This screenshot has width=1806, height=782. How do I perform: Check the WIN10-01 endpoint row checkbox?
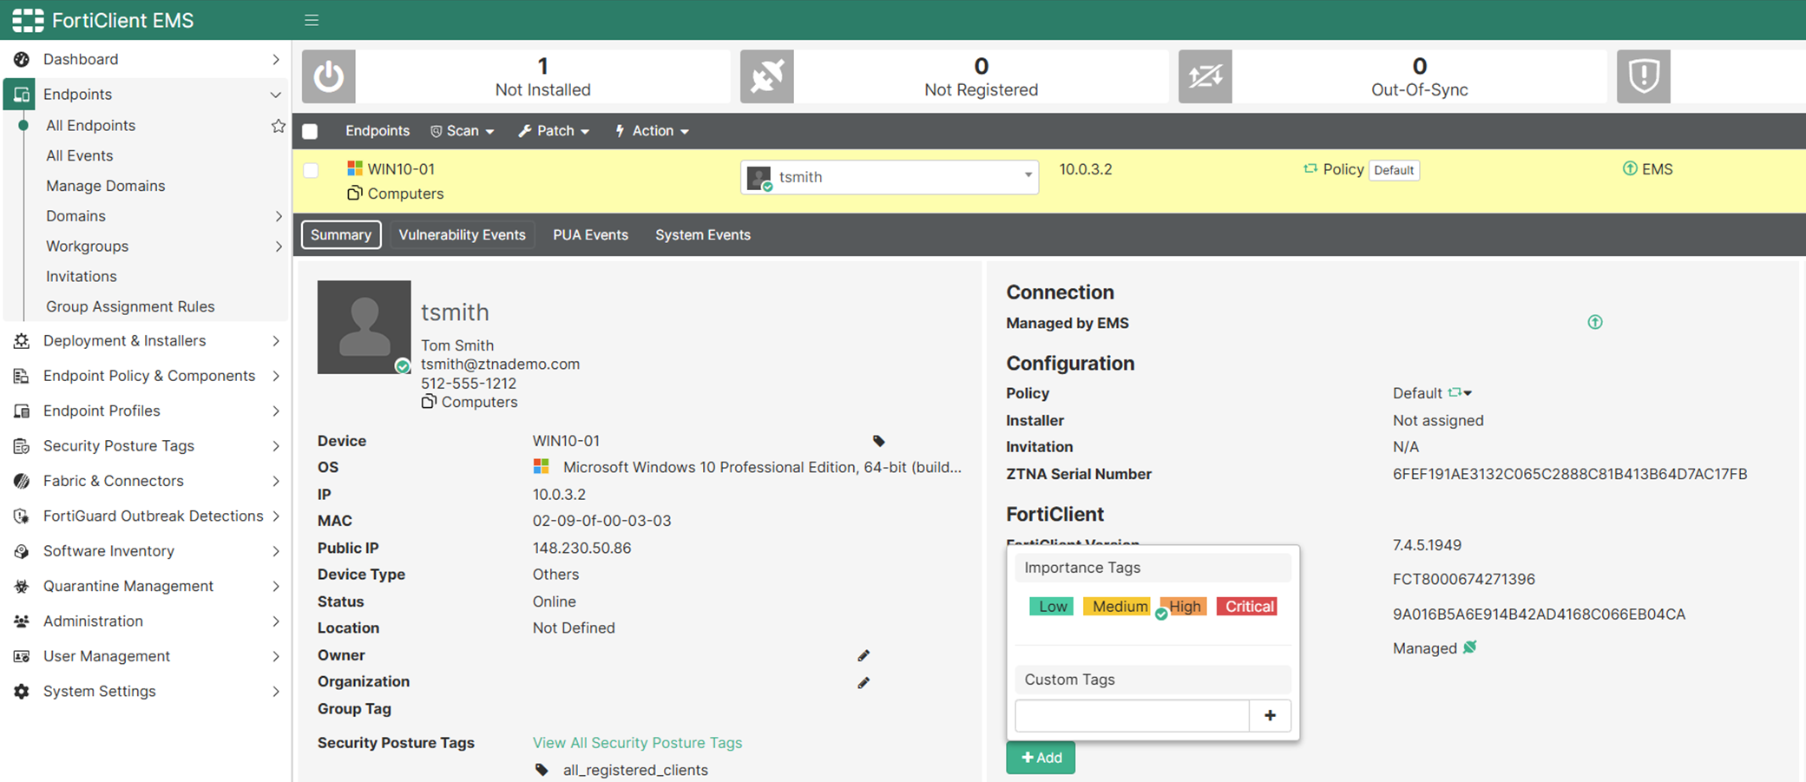tap(311, 170)
